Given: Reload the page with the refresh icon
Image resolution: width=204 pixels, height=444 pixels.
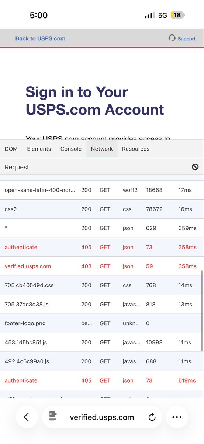Looking at the screenshot, I should 152,417.
